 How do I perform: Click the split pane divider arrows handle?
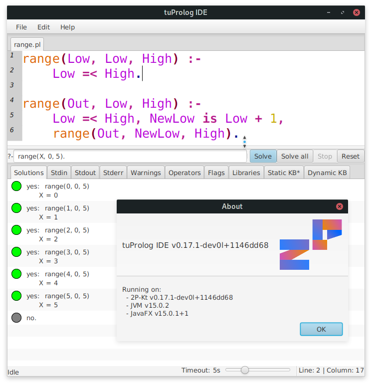[244, 142]
